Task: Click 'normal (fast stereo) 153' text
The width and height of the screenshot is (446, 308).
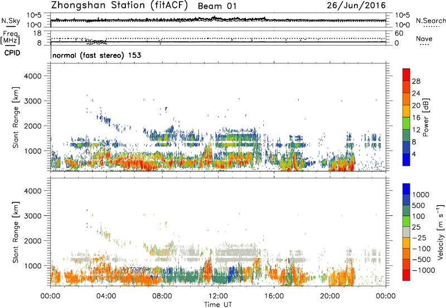Action: (96, 55)
